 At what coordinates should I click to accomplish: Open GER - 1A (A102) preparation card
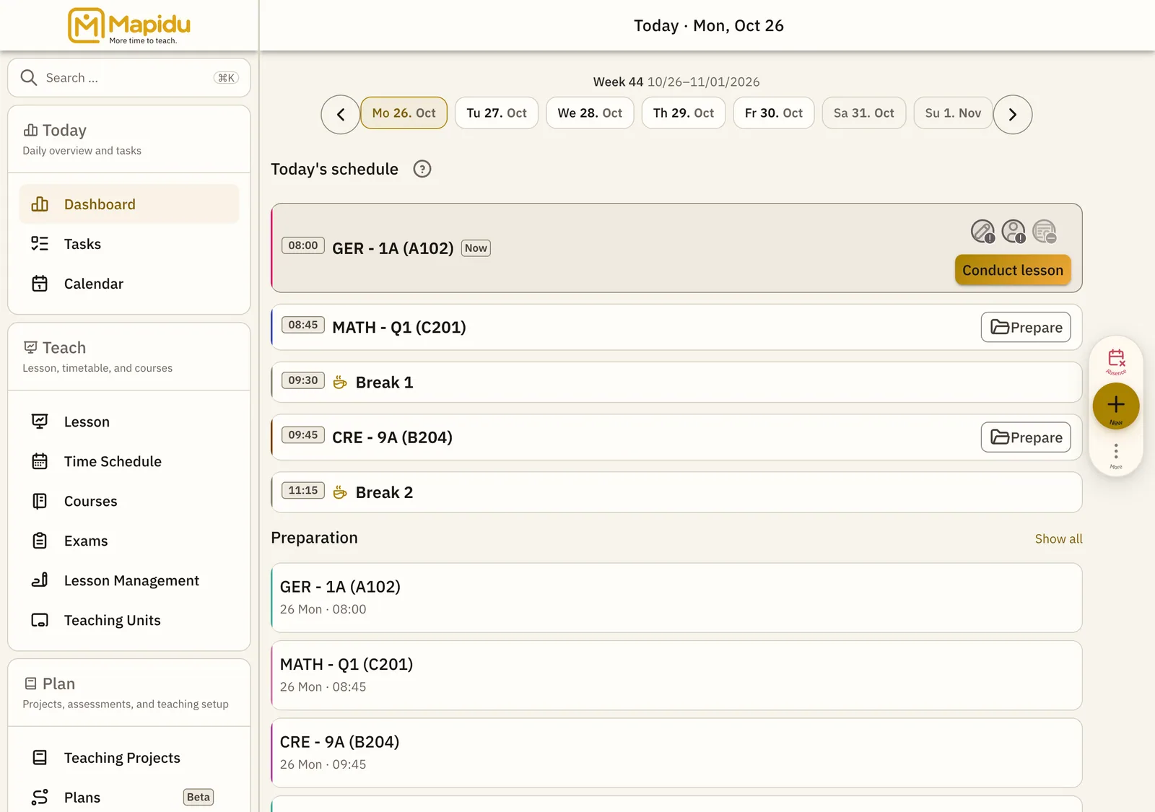point(676,598)
